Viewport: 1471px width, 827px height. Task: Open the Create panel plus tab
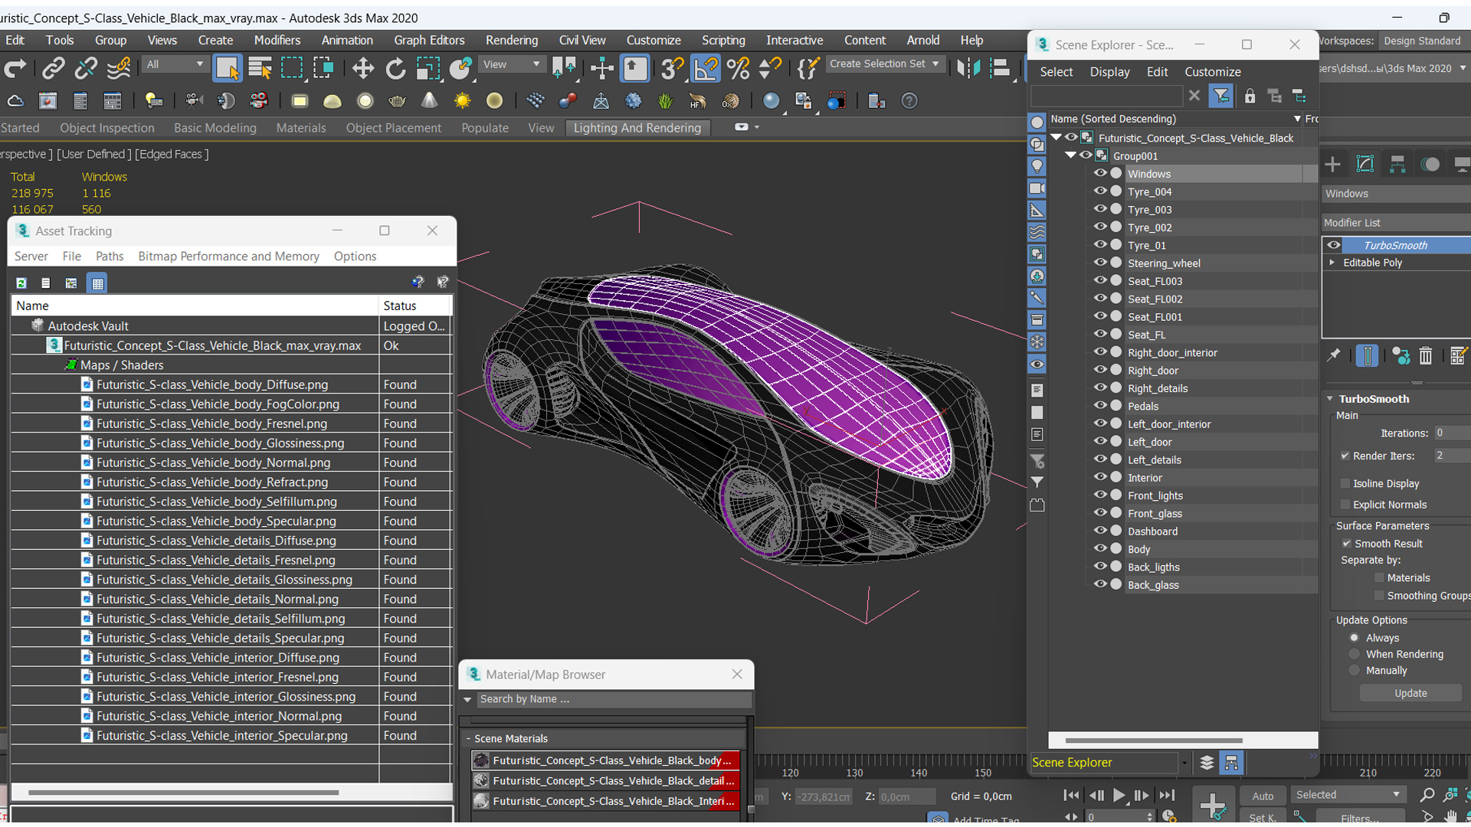1332,164
